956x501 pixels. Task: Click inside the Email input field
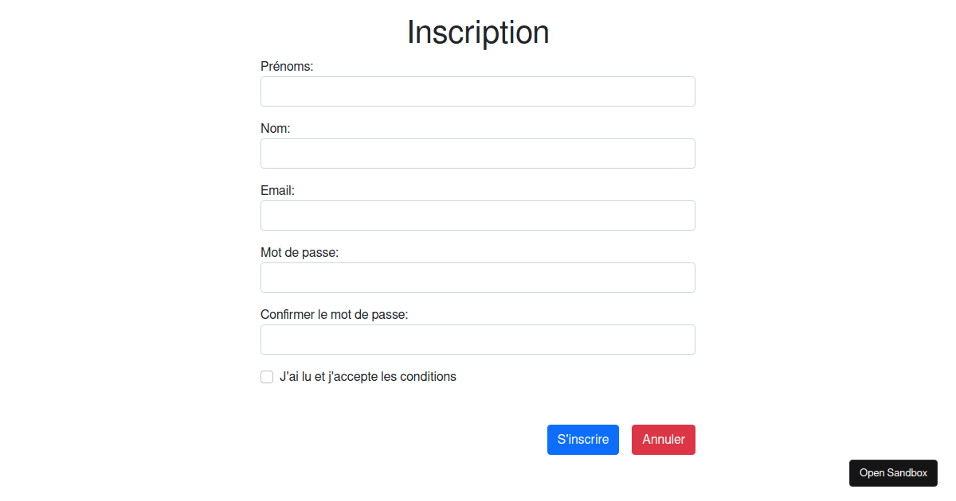tap(478, 216)
